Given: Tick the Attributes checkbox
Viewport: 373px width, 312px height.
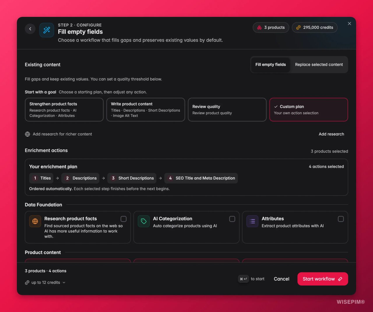Looking at the screenshot, I should pyautogui.click(x=341, y=219).
